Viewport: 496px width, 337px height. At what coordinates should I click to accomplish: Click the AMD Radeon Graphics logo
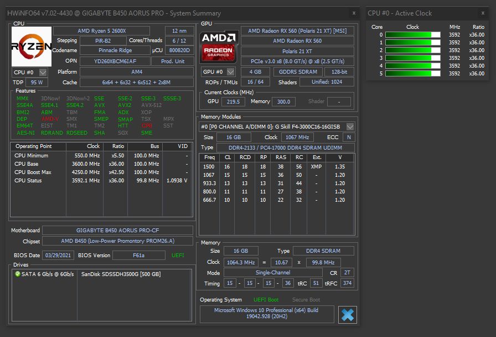[x=219, y=47]
